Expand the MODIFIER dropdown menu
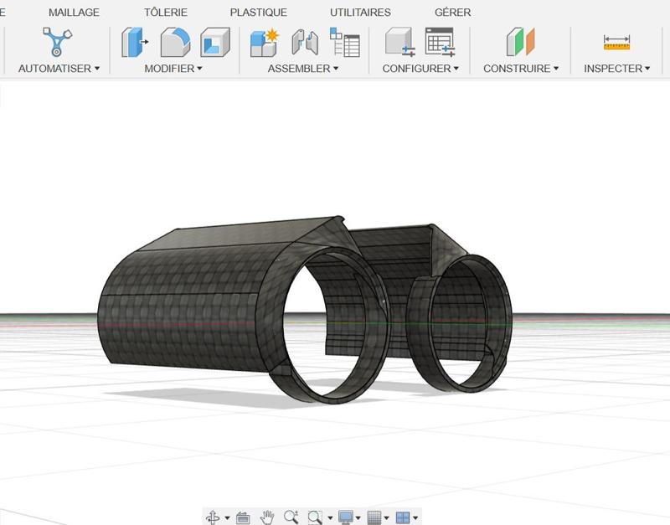670x525 pixels. [x=173, y=69]
